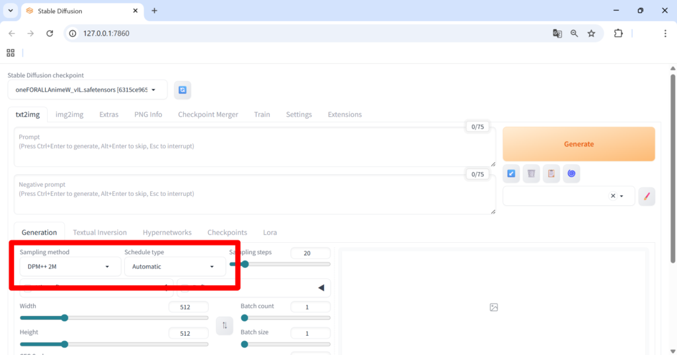The width and height of the screenshot is (677, 355).
Task: Swap width and height values
Action: coord(225,326)
